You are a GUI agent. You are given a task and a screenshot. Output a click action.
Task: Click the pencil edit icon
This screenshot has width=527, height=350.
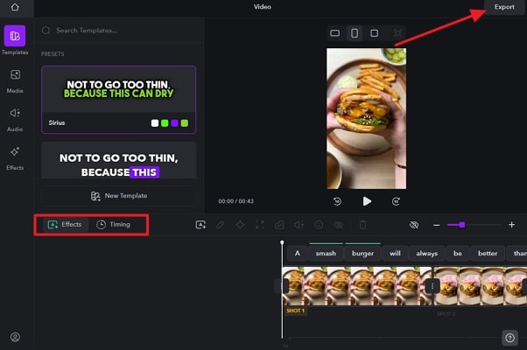click(220, 225)
